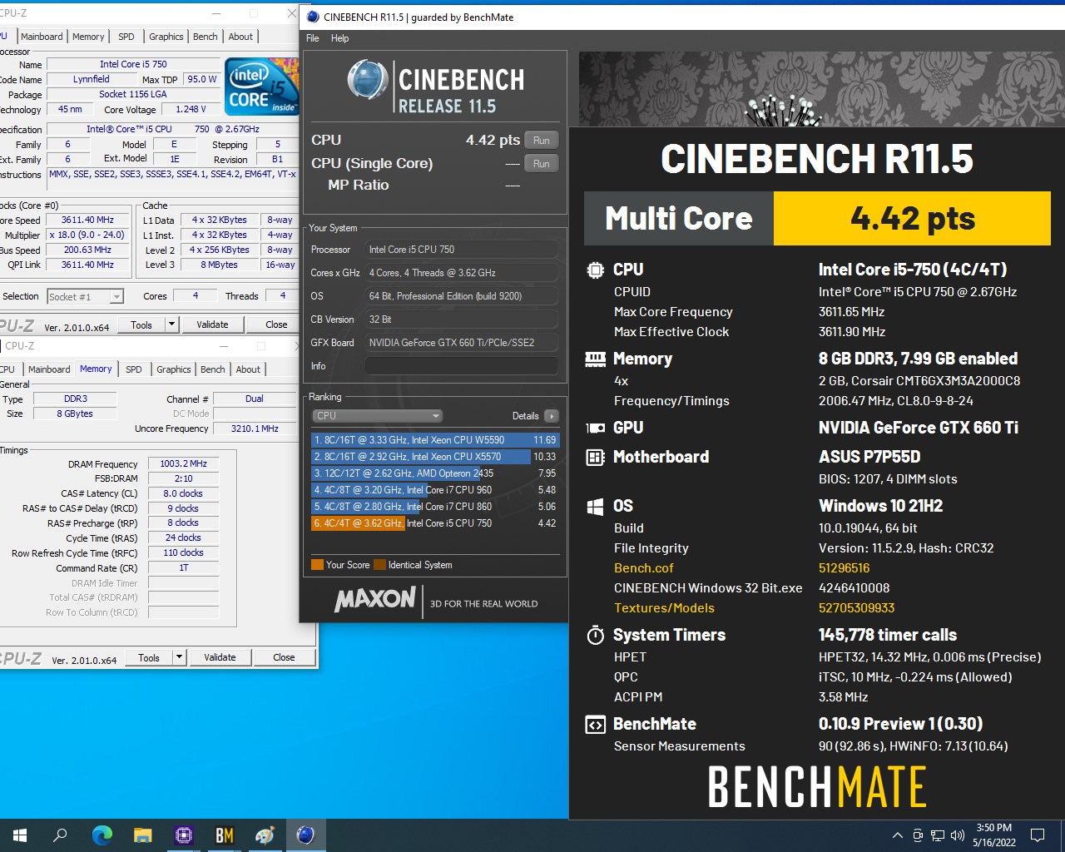The width and height of the screenshot is (1065, 852).
Task: Click ranking row Core i7 CPU 960
Action: (435, 490)
